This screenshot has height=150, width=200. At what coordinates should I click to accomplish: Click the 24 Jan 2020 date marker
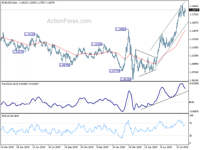tap(119, 147)
